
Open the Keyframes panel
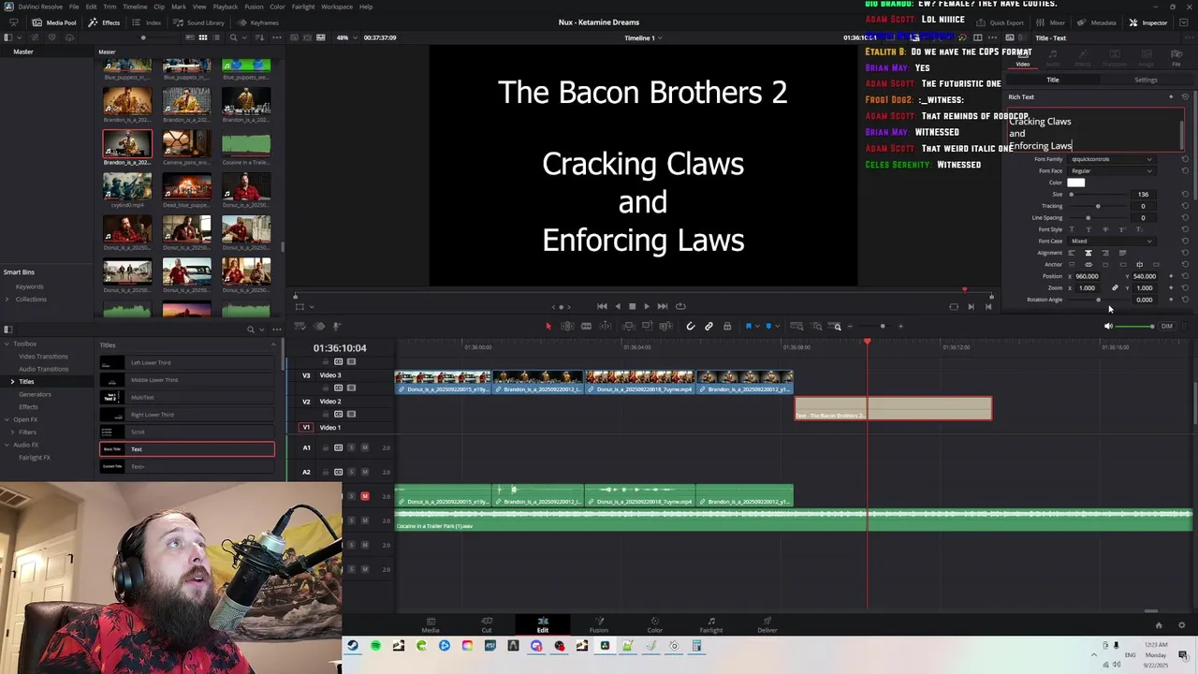[x=258, y=22]
